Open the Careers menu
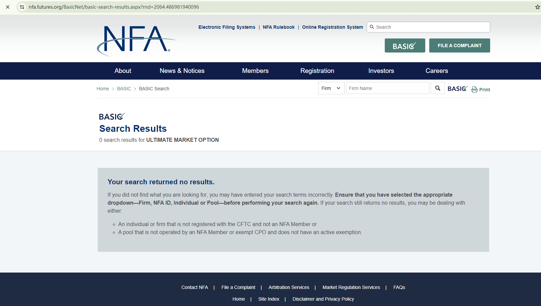 [x=437, y=71]
